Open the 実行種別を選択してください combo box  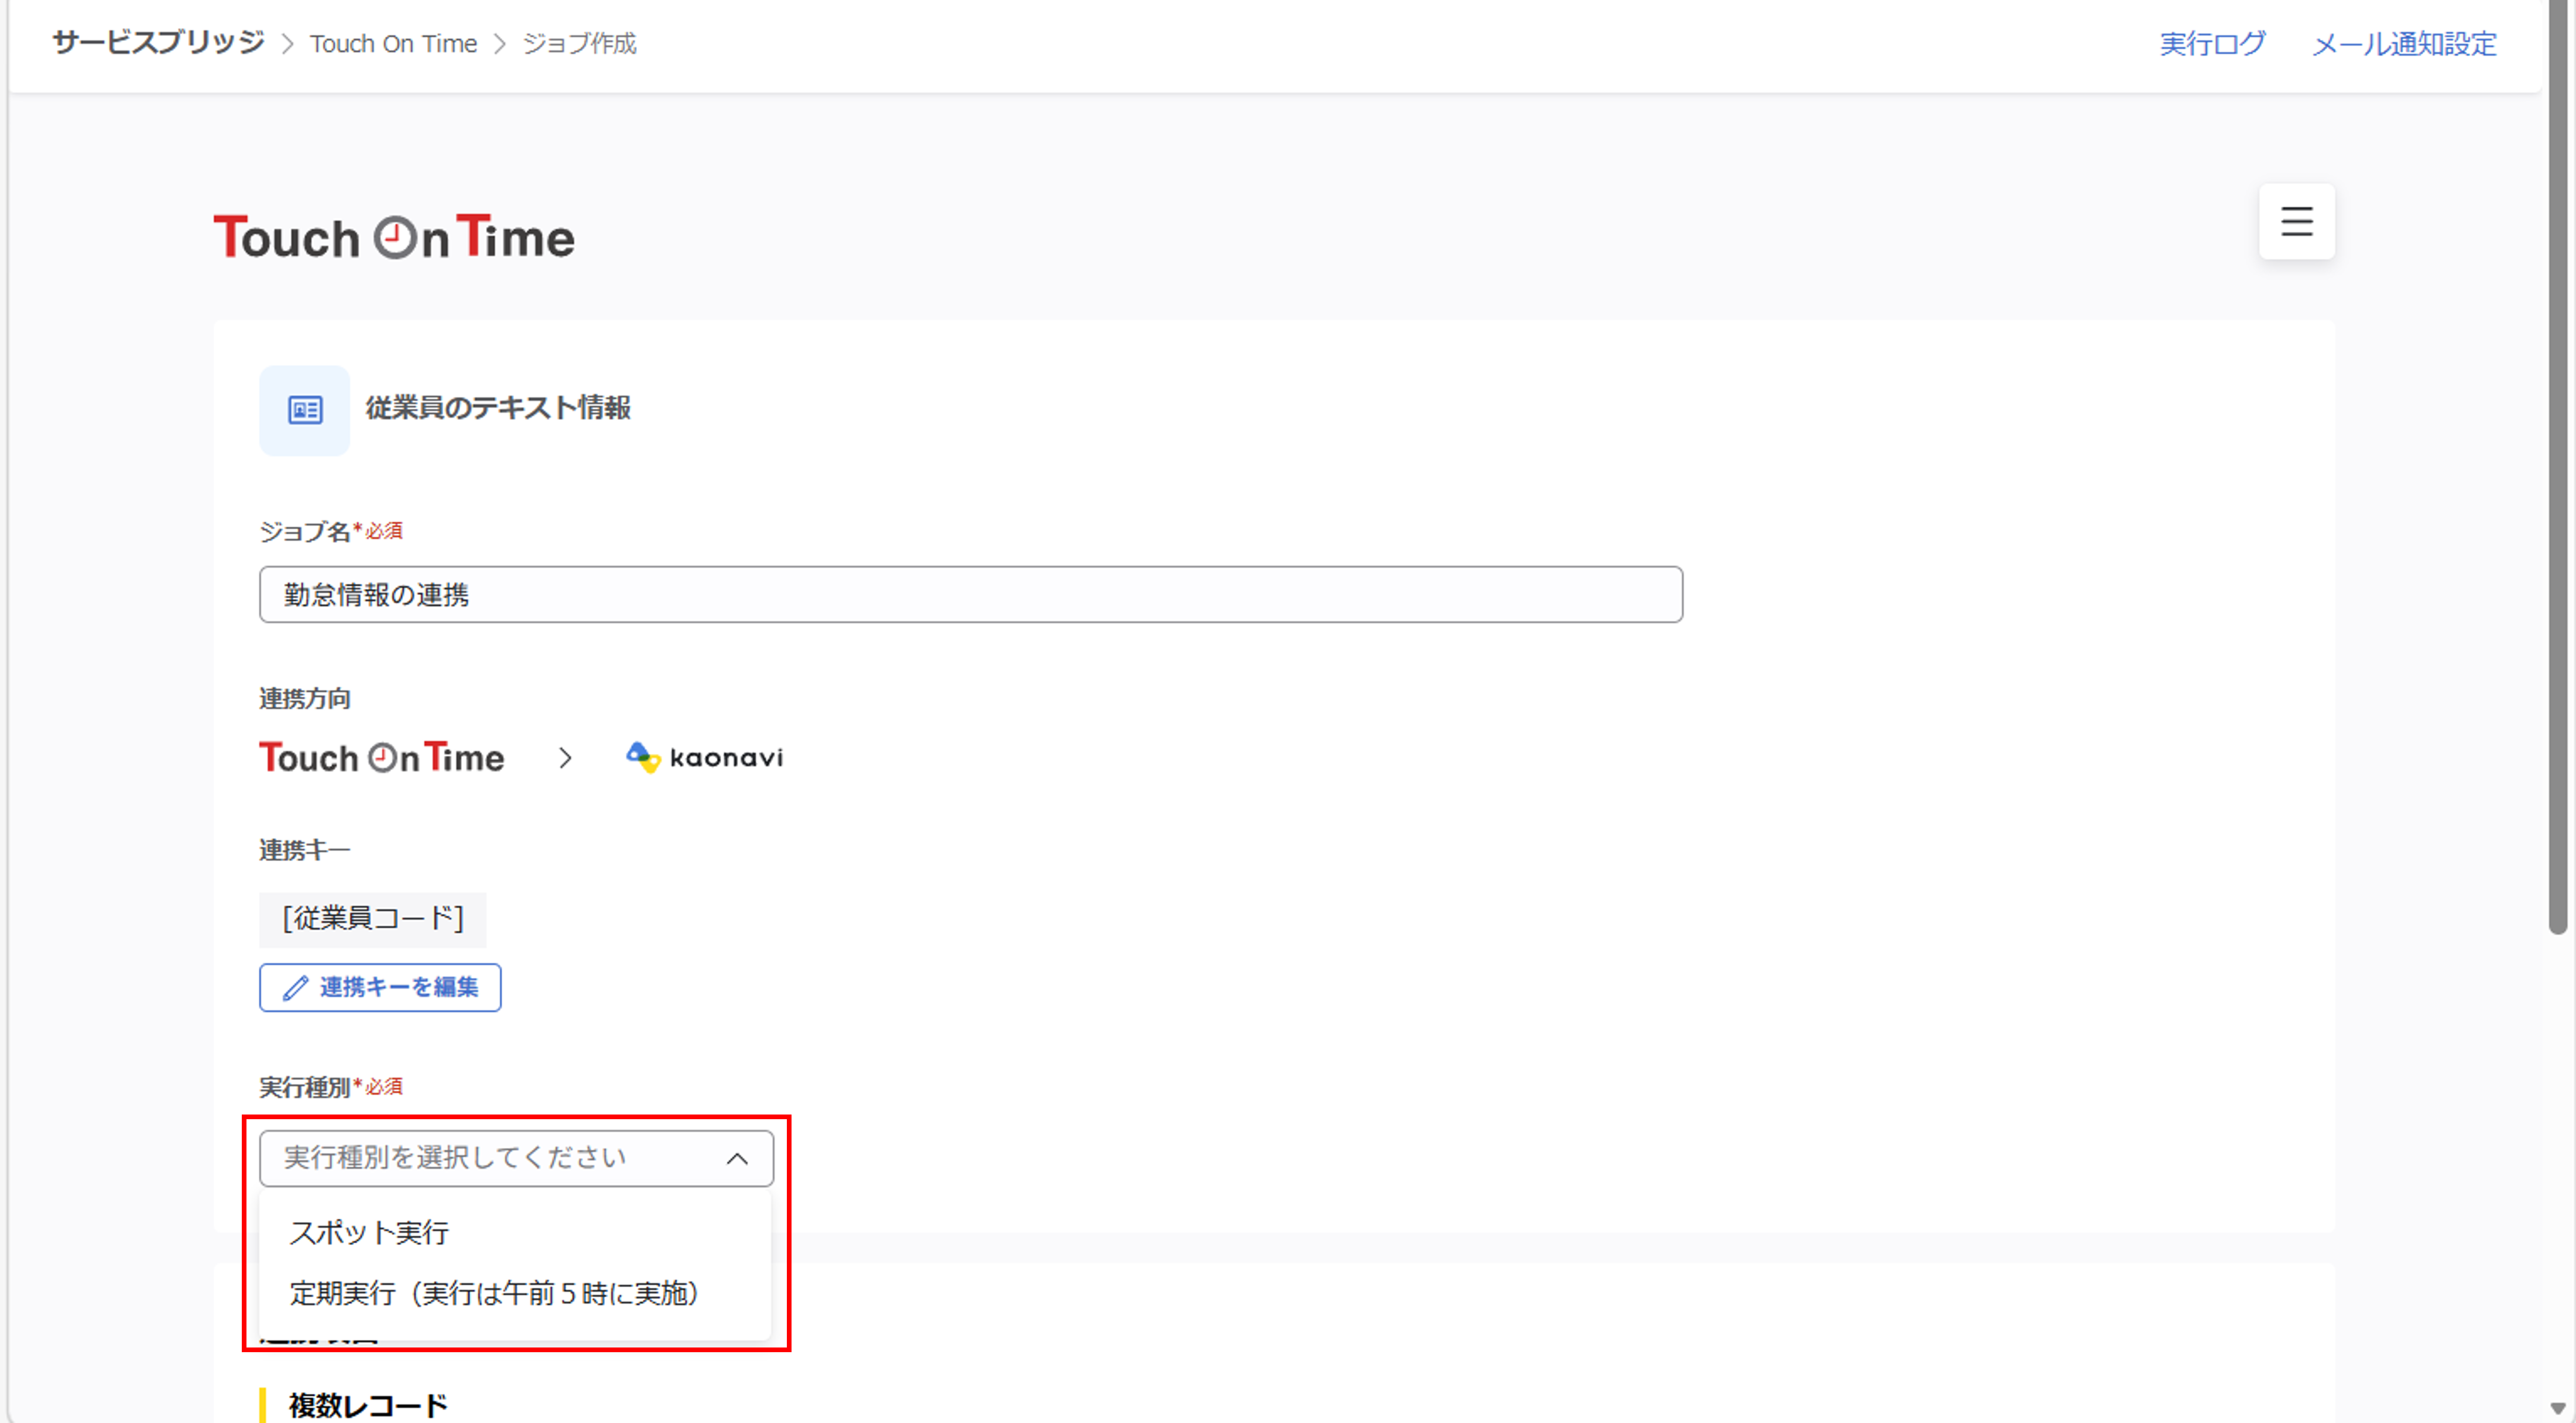[x=516, y=1158]
